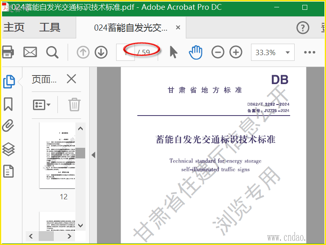This screenshot has width=326, height=245.
Task: Click the '/ 59' total page count
Action: pyautogui.click(x=143, y=52)
